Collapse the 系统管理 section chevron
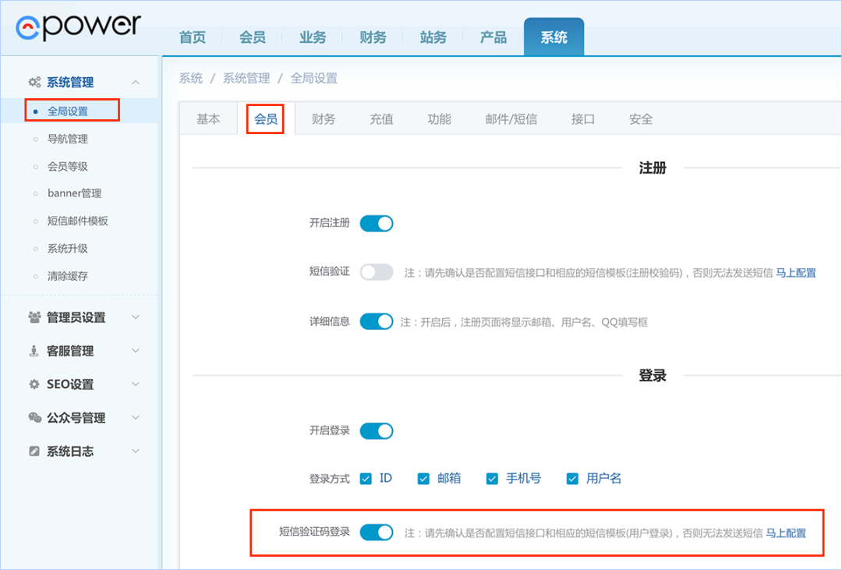Screen dimensions: 842x570 coord(136,83)
